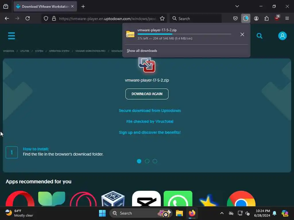Screen dimensions: 294x220
Task: Select the first carousel dot
Action: point(139,161)
